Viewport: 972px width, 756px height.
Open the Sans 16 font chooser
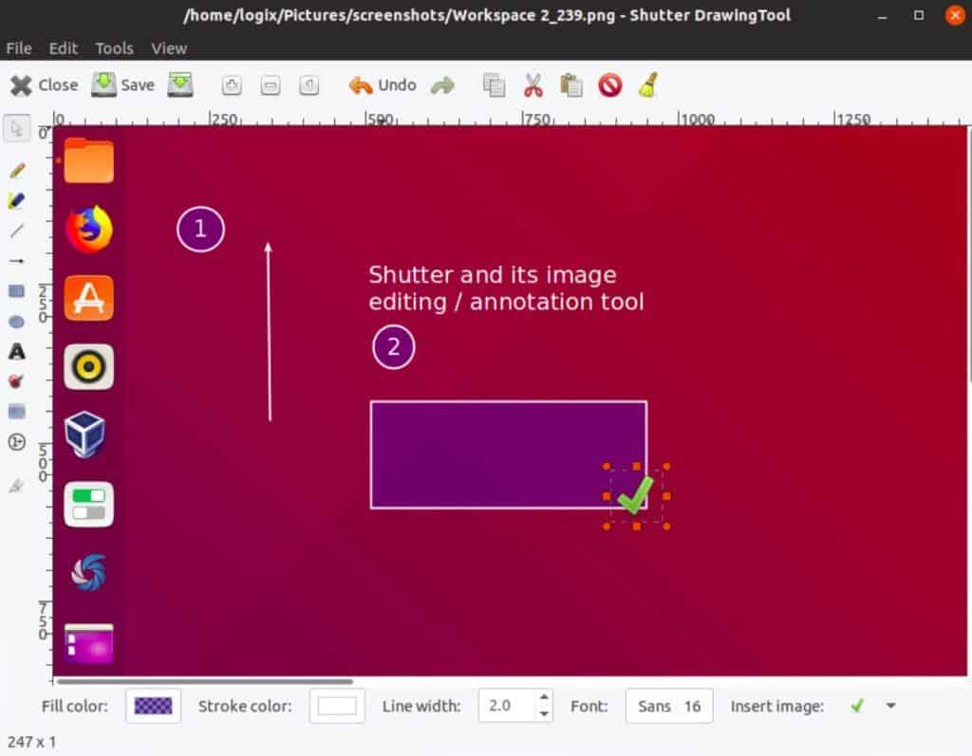pyautogui.click(x=669, y=706)
